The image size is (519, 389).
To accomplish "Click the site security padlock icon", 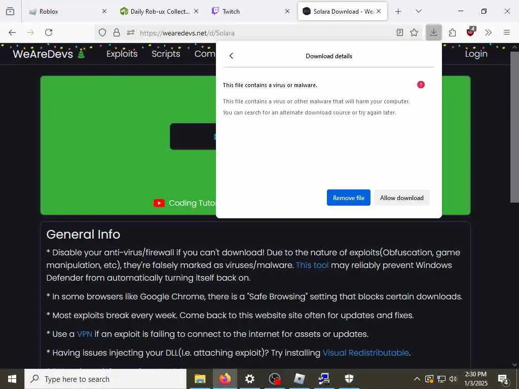I will pos(117,32).
